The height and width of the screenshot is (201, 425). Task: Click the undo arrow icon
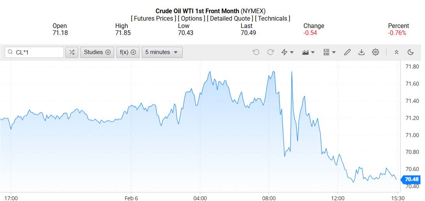pyautogui.click(x=256, y=52)
